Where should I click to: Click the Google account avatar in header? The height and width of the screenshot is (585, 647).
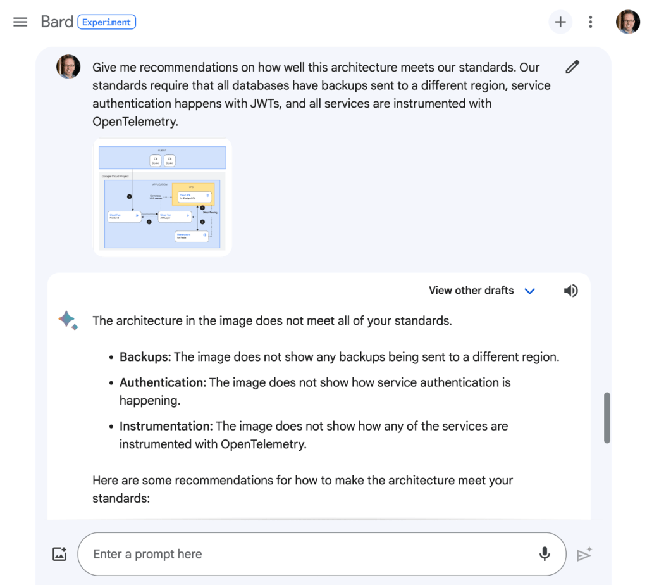(x=627, y=22)
